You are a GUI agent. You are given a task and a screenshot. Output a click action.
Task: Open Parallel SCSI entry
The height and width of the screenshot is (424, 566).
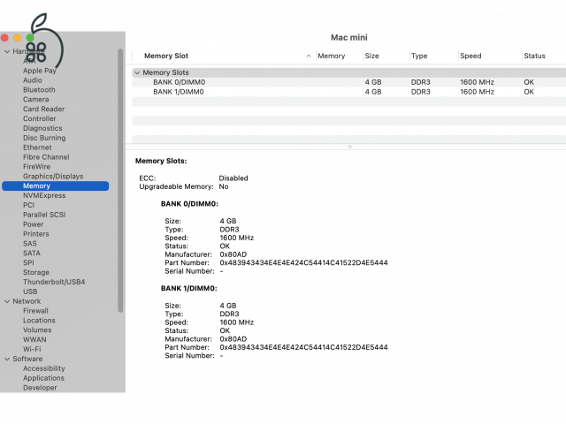click(44, 215)
